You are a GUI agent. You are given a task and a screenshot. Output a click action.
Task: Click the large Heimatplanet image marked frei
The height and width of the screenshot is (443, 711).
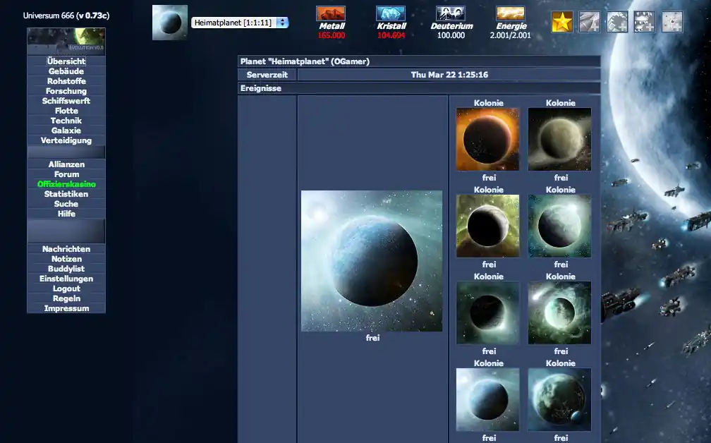click(372, 260)
